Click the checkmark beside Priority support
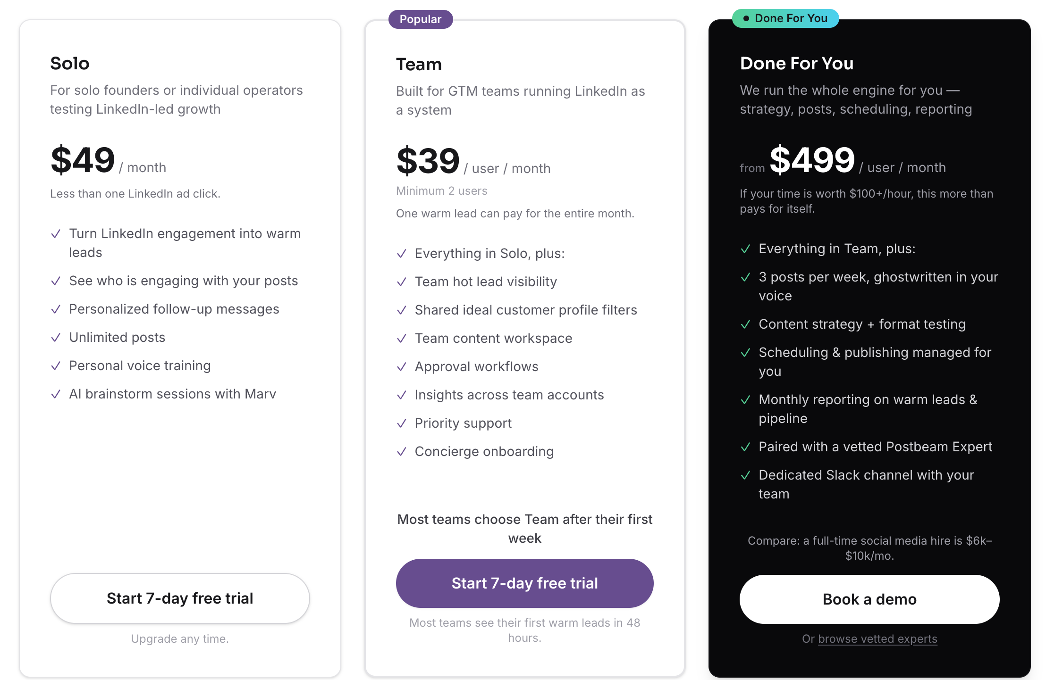This screenshot has height=680, width=1046. [402, 423]
